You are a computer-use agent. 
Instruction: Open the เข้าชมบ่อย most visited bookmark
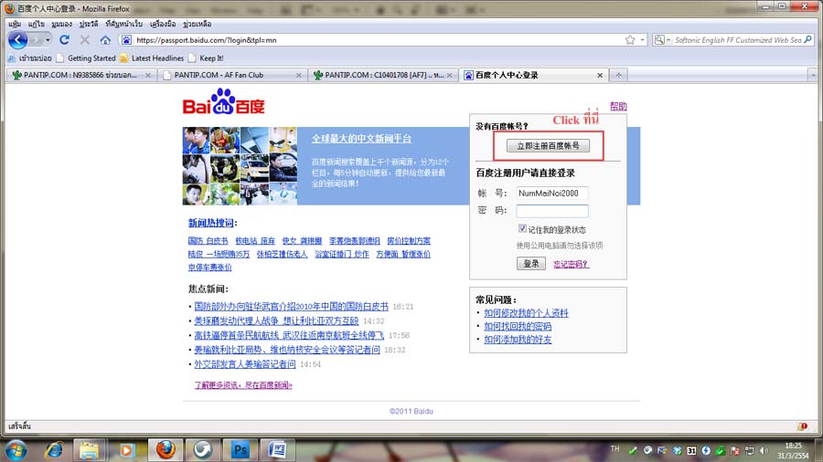tap(30, 58)
